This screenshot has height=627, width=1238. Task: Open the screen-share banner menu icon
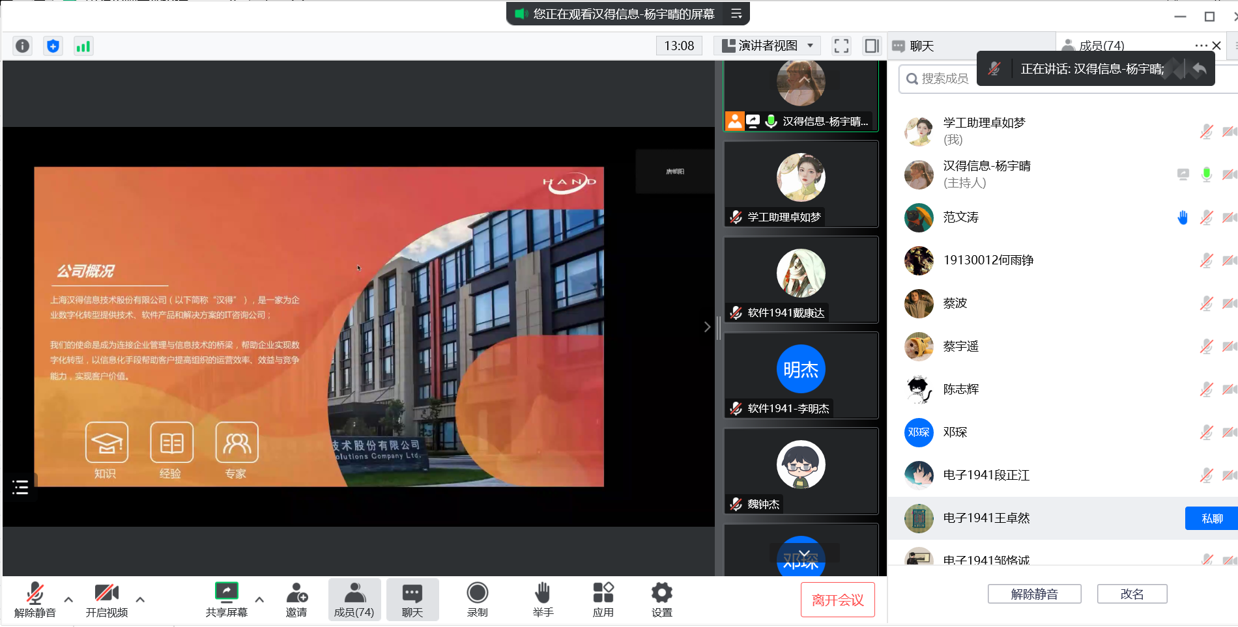pyautogui.click(x=736, y=14)
